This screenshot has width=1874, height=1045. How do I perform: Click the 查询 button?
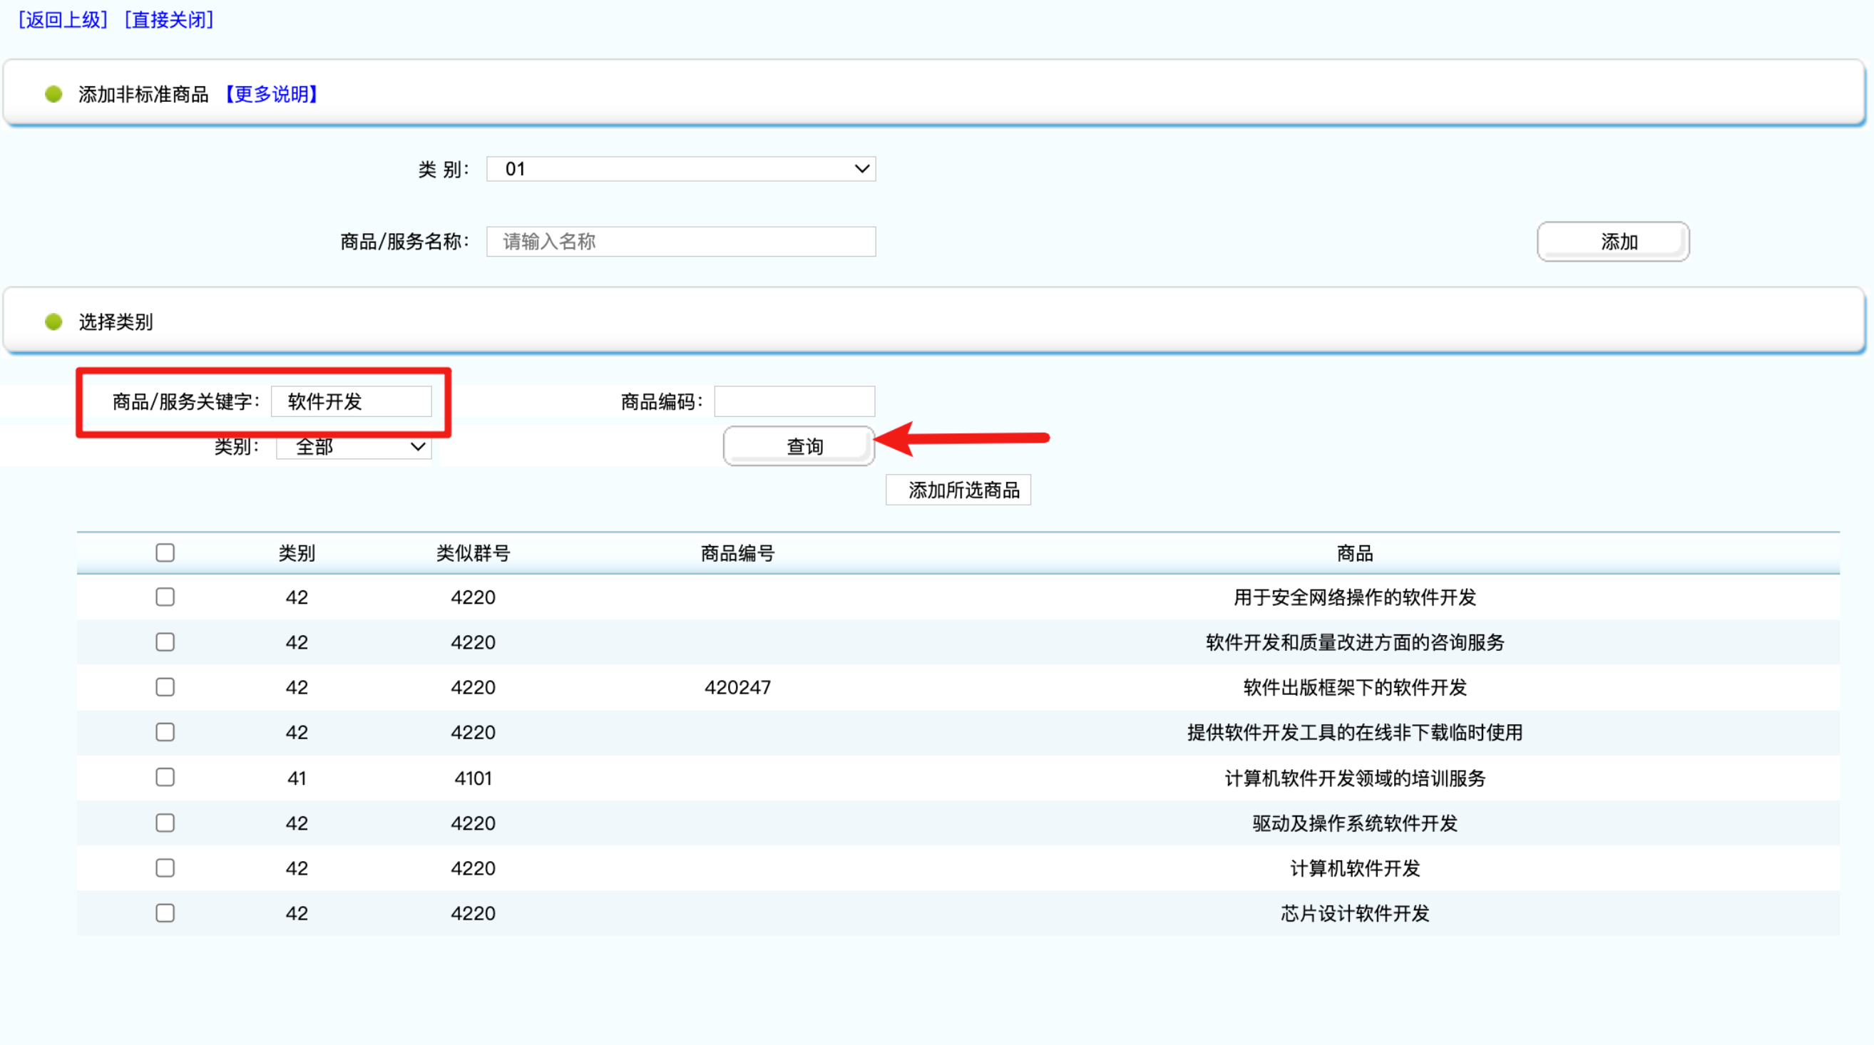click(x=799, y=446)
